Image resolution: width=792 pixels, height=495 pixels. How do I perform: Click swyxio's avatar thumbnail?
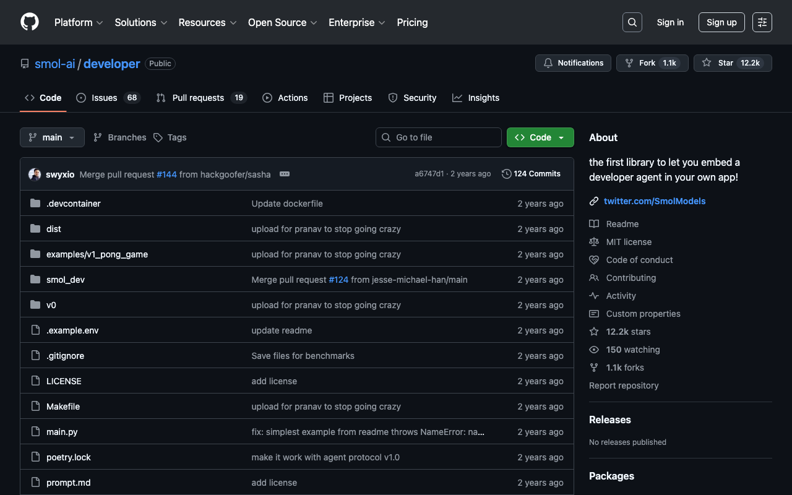35,174
